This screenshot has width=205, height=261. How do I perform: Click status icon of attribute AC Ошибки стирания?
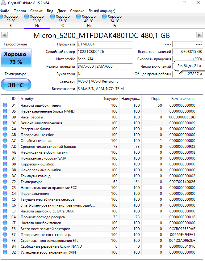5,140
